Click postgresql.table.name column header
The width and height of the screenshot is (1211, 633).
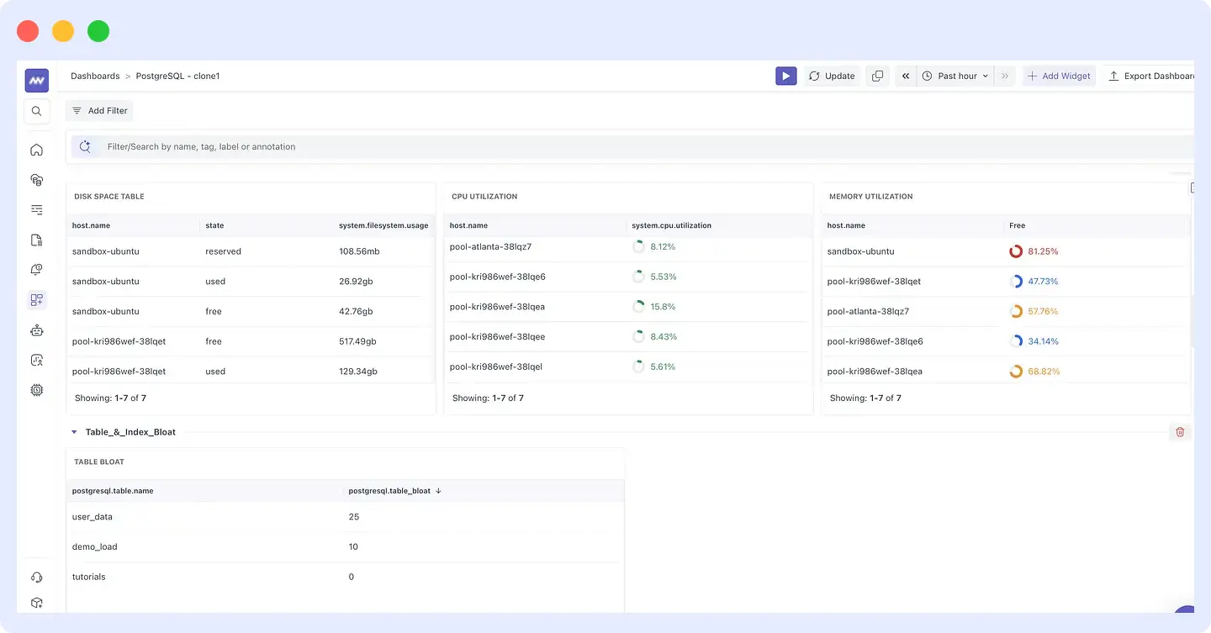pyautogui.click(x=113, y=491)
